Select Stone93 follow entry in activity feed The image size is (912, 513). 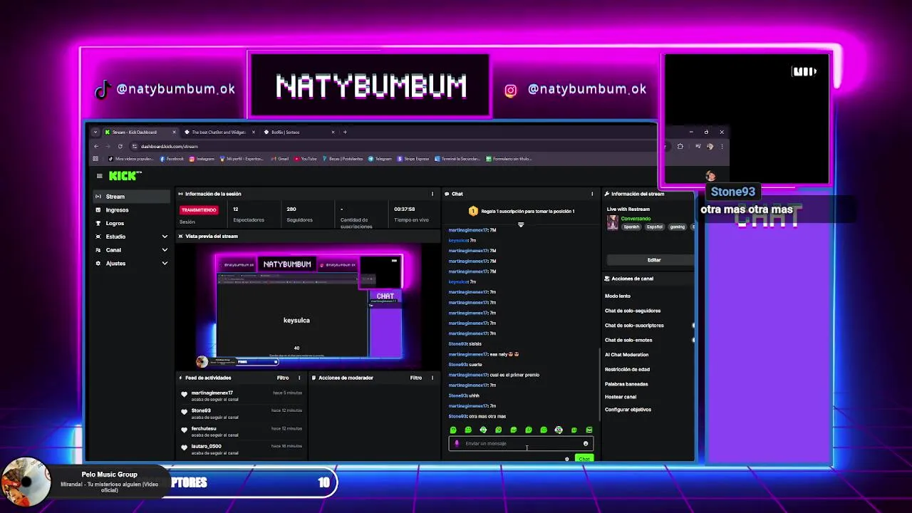242,413
